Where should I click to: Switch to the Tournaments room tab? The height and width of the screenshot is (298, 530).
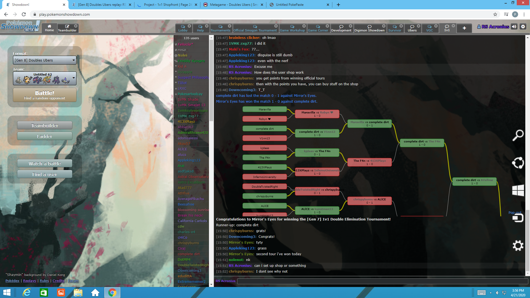click(220, 28)
